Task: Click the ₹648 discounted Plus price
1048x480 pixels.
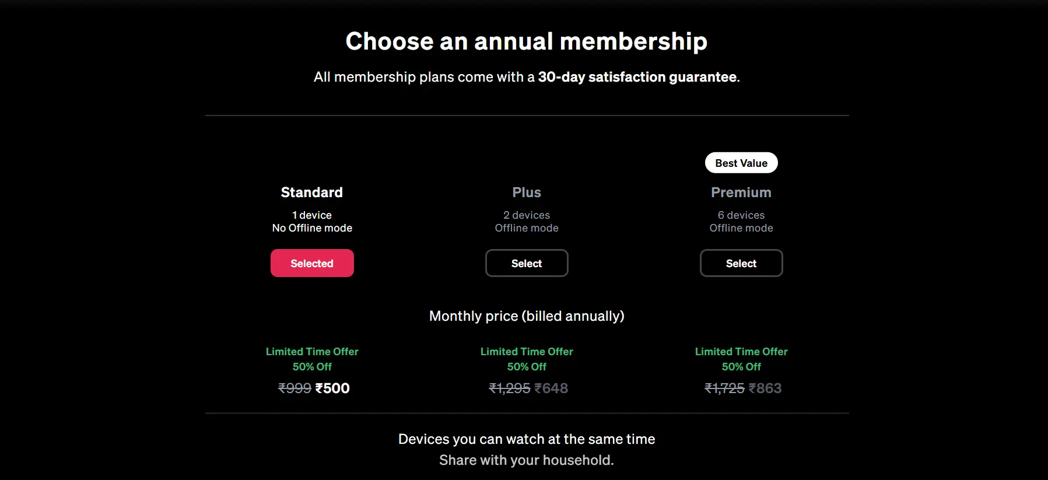Action: coord(552,388)
